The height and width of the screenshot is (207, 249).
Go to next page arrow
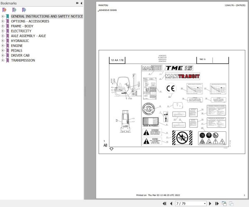point(210,204)
